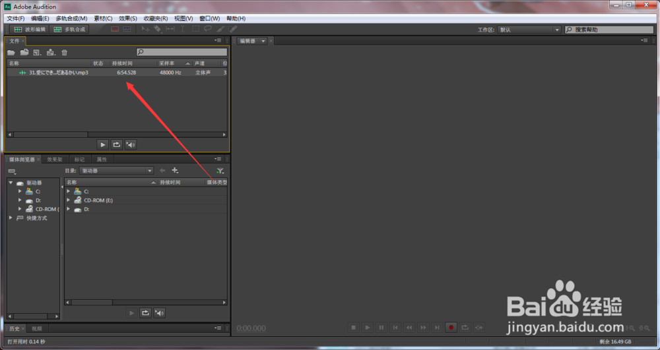Select the Slip tool in toolbar

point(170,29)
